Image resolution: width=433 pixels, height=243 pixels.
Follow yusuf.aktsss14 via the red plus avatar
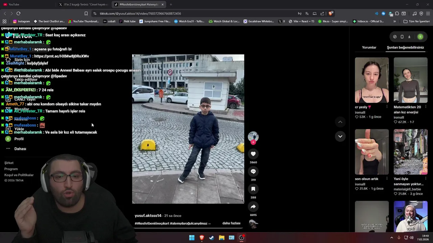pos(253,142)
